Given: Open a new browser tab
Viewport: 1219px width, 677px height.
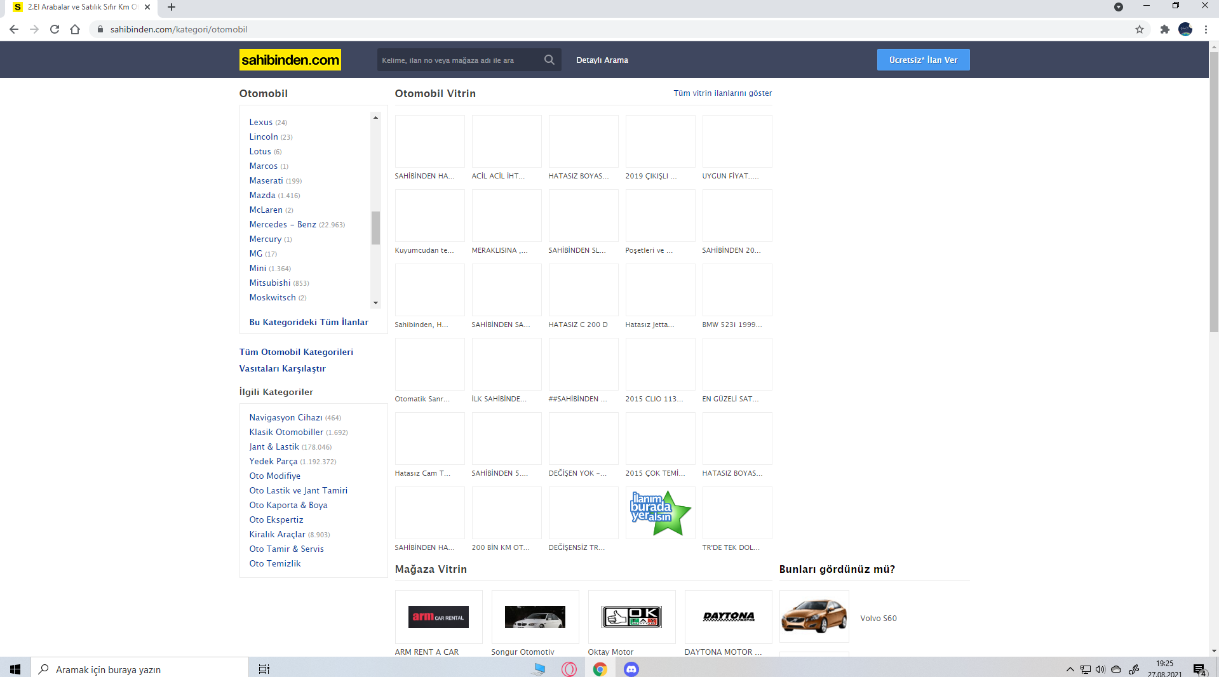Looking at the screenshot, I should click(172, 7).
